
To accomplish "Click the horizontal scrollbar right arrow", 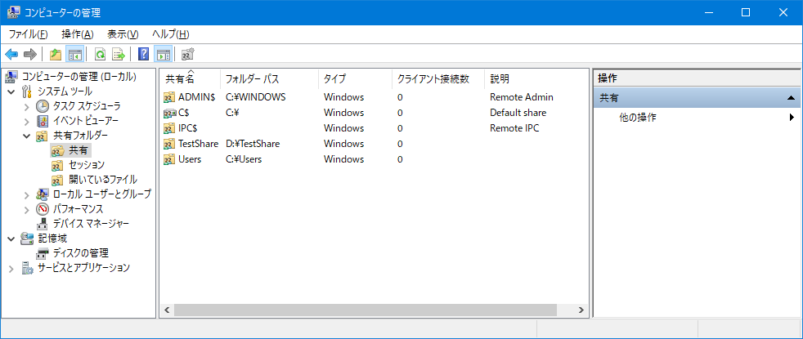I will 581,310.
